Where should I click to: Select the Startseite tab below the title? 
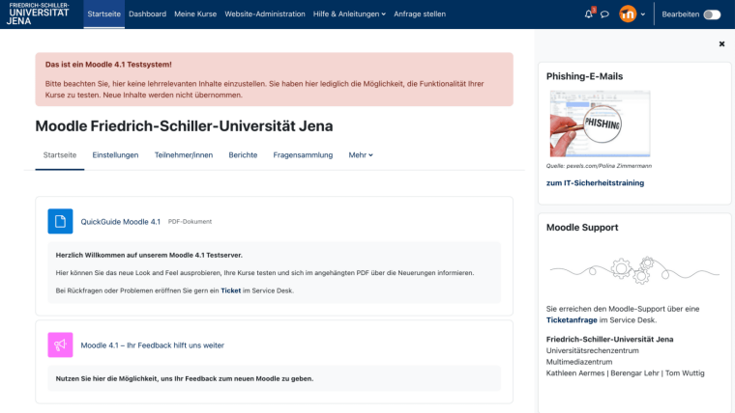pos(60,154)
